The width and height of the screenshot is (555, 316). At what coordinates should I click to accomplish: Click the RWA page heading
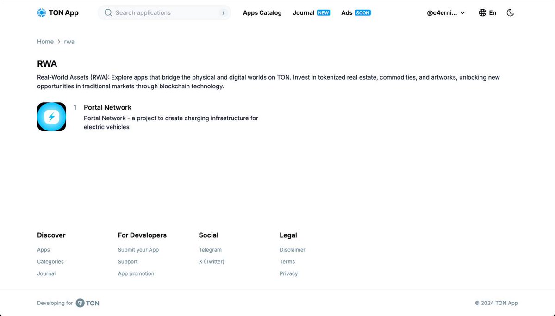click(47, 64)
